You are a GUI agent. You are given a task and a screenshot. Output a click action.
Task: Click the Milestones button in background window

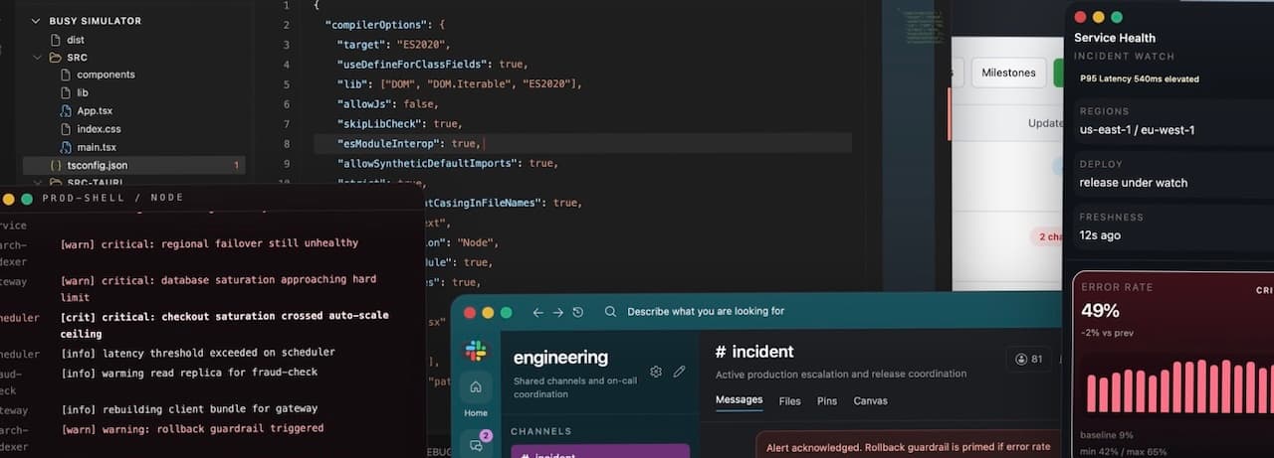coord(1008,73)
